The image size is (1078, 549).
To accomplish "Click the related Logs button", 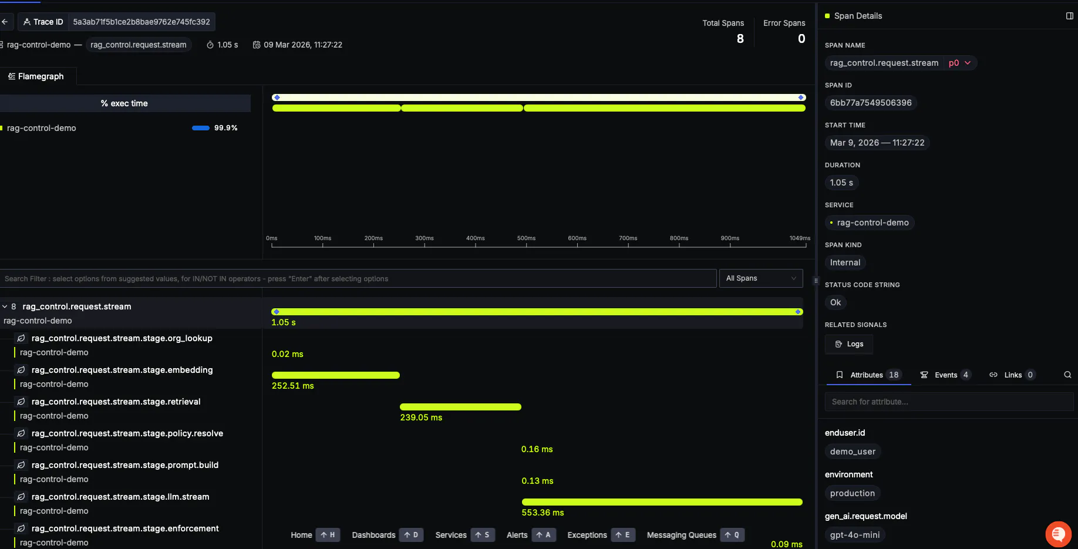I will point(849,344).
